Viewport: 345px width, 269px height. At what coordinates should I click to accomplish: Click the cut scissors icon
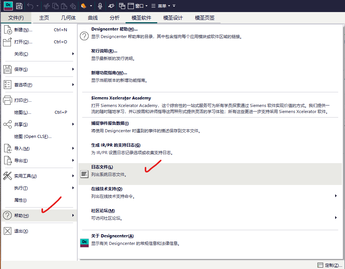click(46, 6)
